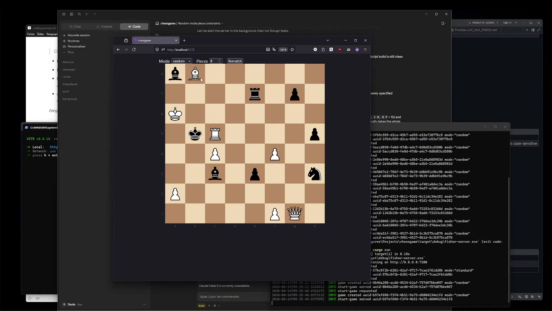Open the 'i-smile' project
Image resolution: width=552 pixels, height=311 pixels.
(66, 77)
